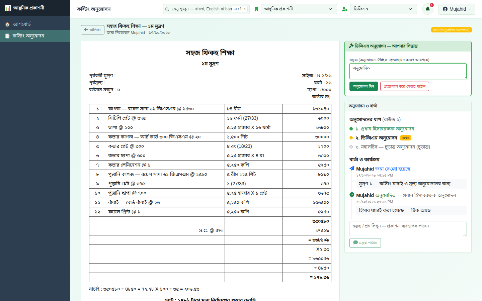This screenshot has width=482, height=301.
Task: Open ড্যাশবোর্ড from the sidebar
Action: tap(35, 24)
